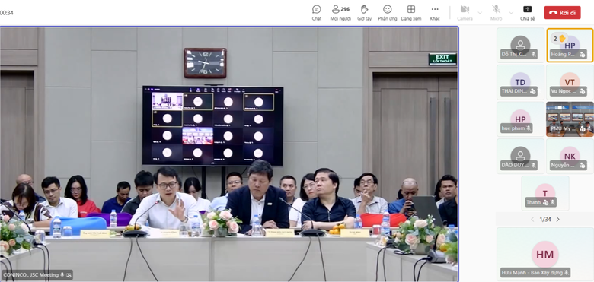Toggle the Camera on

point(465,12)
